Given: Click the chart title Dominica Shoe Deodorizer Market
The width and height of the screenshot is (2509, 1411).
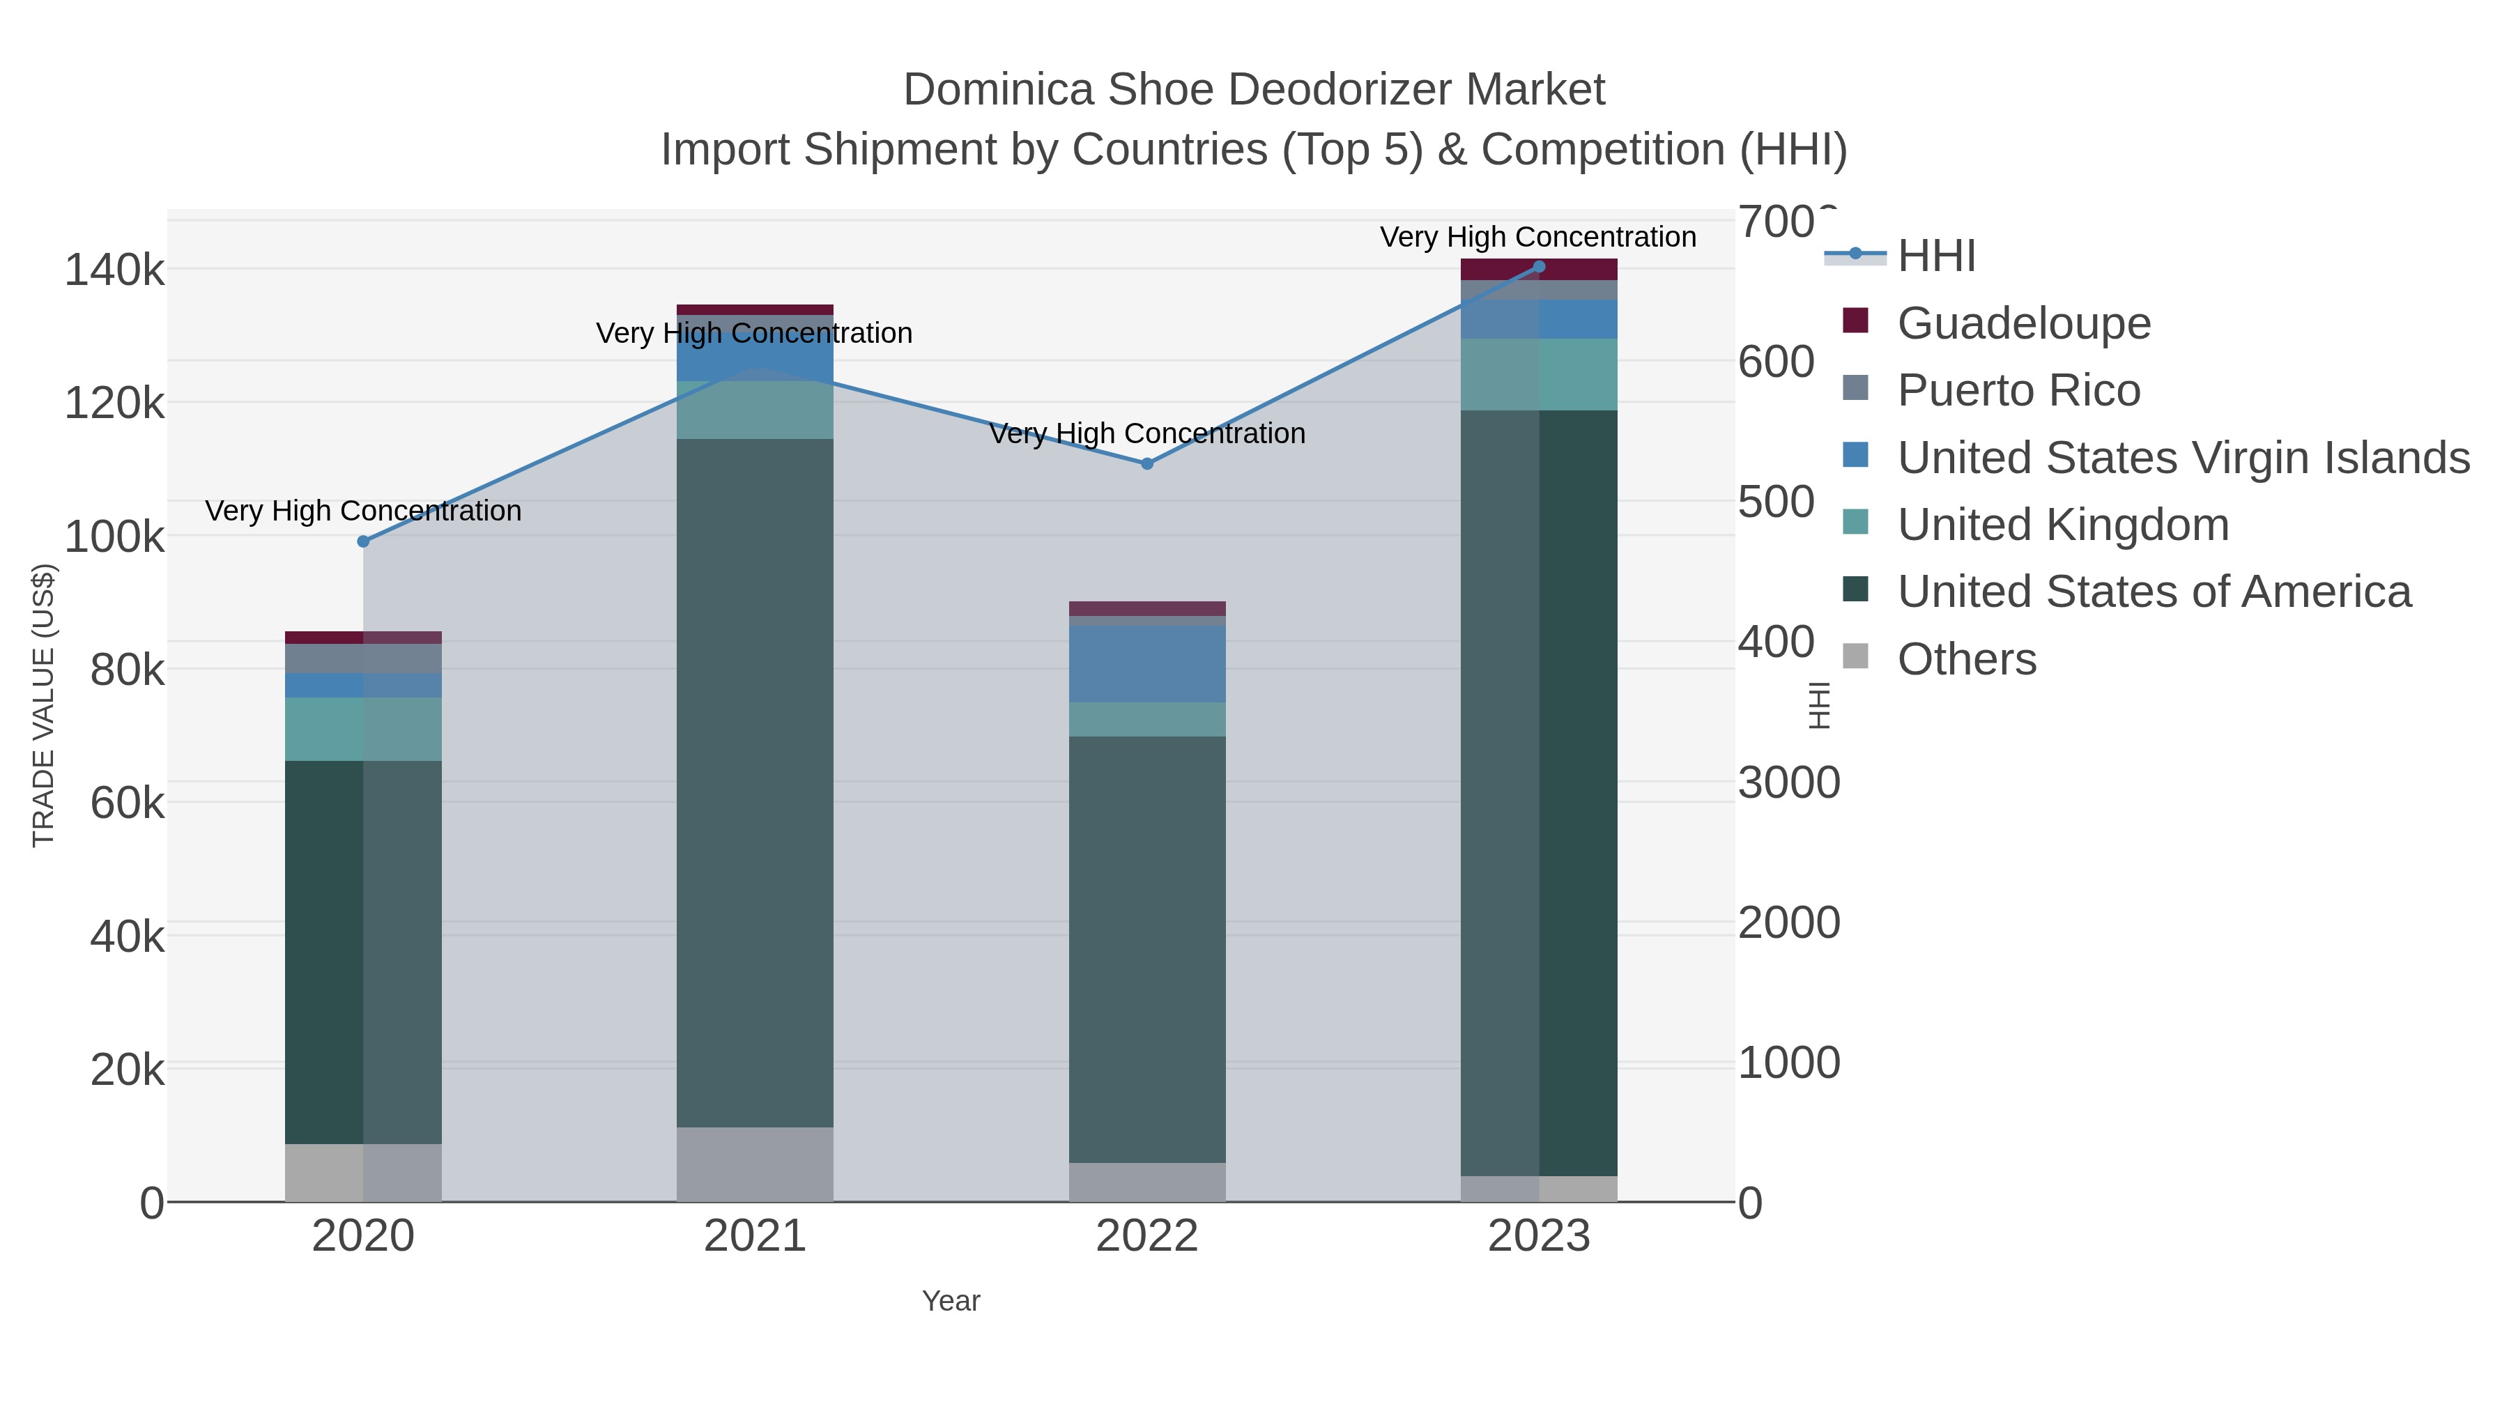Looking at the screenshot, I should point(1254,90).
